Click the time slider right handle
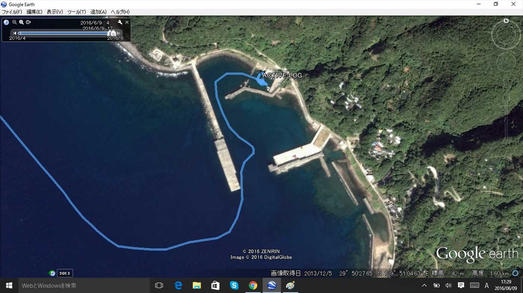This screenshot has height=293, width=523. (114, 33)
